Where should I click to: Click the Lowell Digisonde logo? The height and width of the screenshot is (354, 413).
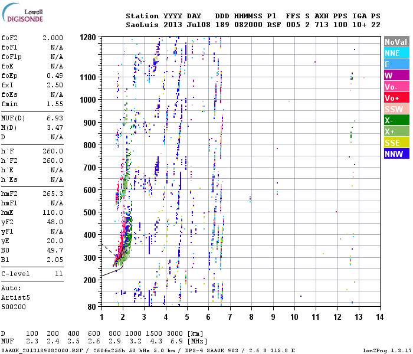[22, 13]
